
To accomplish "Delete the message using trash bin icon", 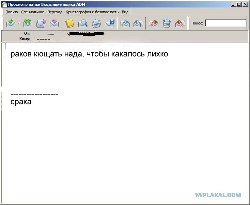I will click(x=167, y=23).
